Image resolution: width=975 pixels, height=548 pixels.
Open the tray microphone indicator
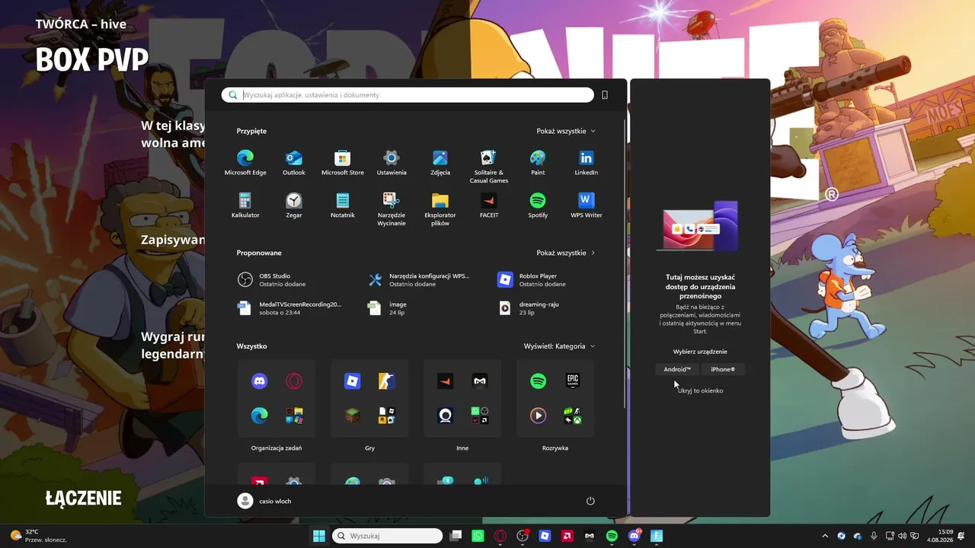coord(874,536)
